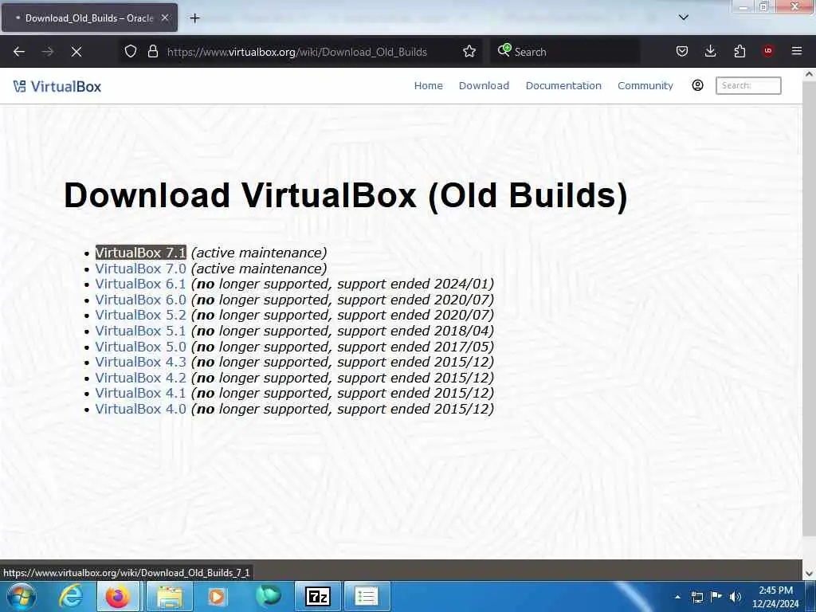Click the page scrollbar down arrow
The height and width of the screenshot is (612, 816).
coord(809,574)
